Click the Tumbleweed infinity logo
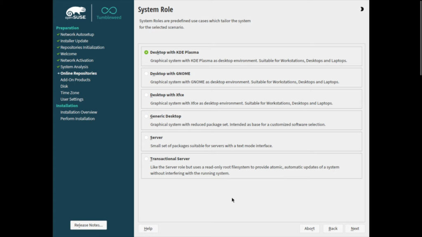This screenshot has height=237, width=422. (109, 13)
